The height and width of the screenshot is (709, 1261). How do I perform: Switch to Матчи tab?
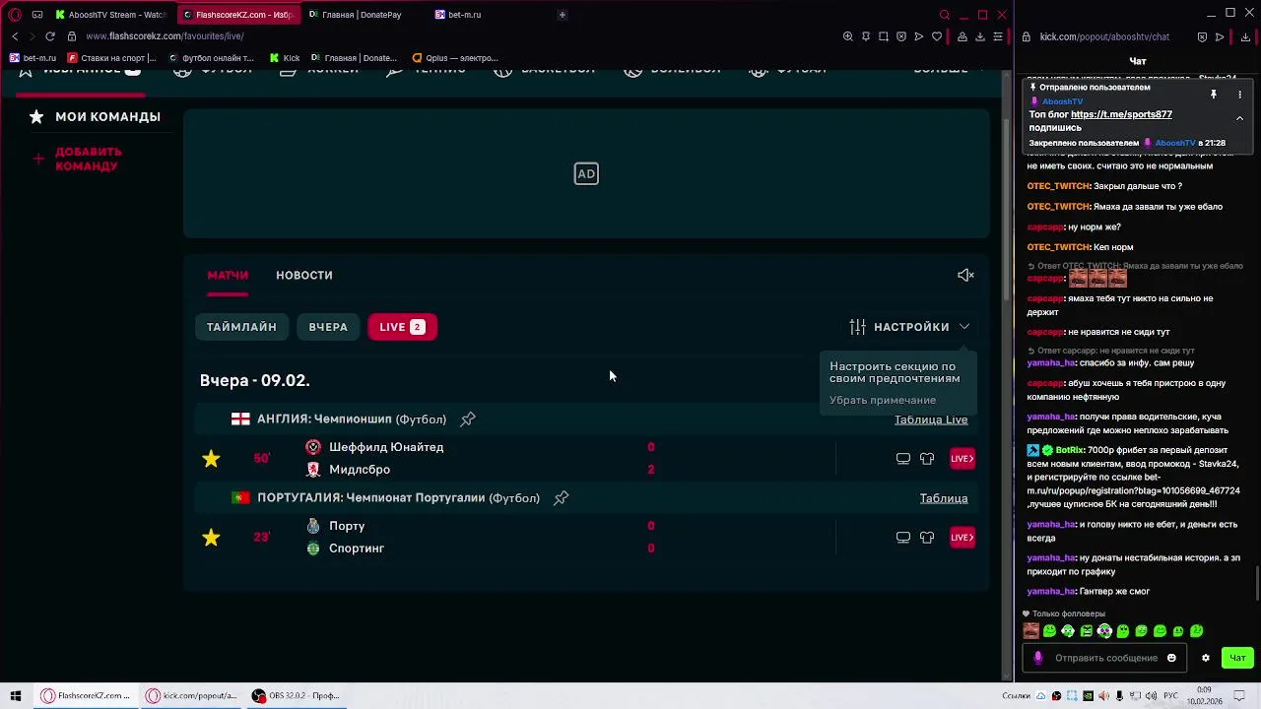(x=228, y=275)
